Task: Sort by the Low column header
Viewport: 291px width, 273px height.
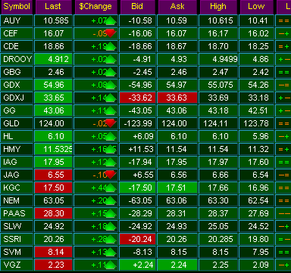Action: point(256,7)
